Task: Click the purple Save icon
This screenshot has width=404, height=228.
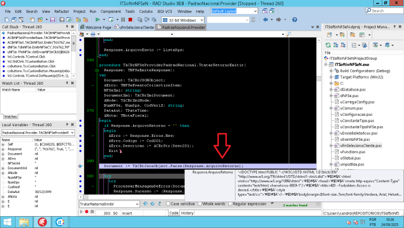Action: pos(53,19)
